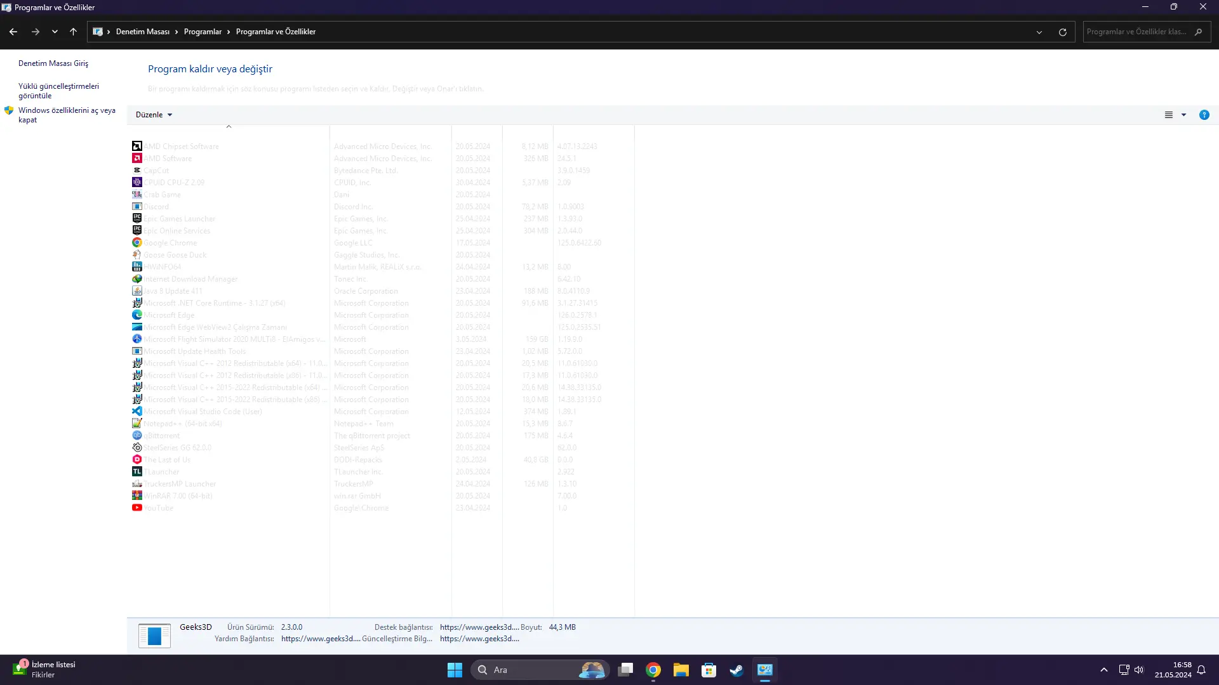Image resolution: width=1219 pixels, height=685 pixels.
Task: Click the WinRAR program icon
Action: coord(137,496)
